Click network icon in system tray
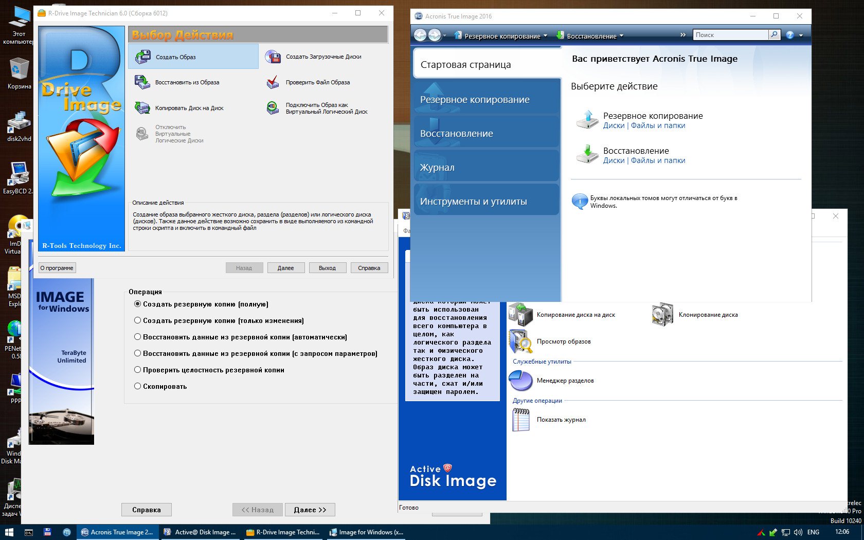 click(785, 532)
